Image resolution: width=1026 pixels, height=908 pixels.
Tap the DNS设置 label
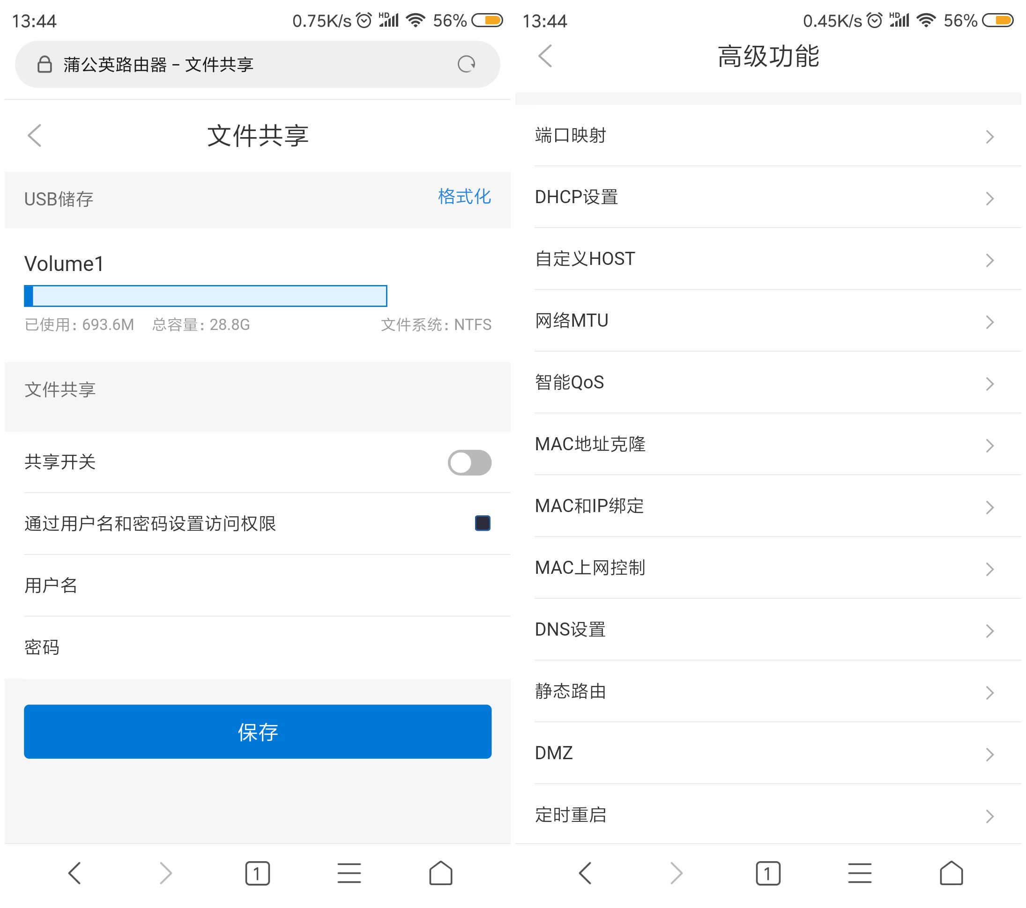[x=570, y=629]
